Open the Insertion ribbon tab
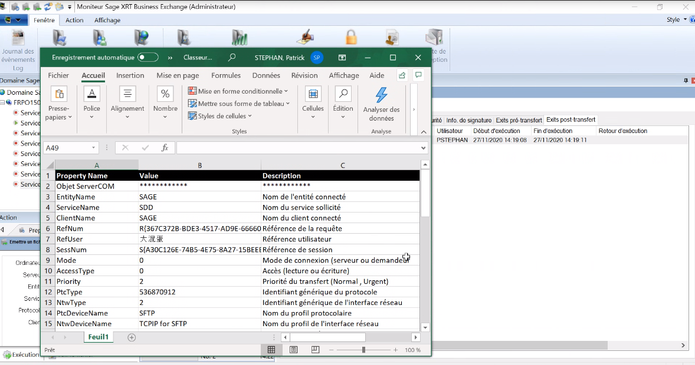The width and height of the screenshot is (695, 365). coord(130,75)
